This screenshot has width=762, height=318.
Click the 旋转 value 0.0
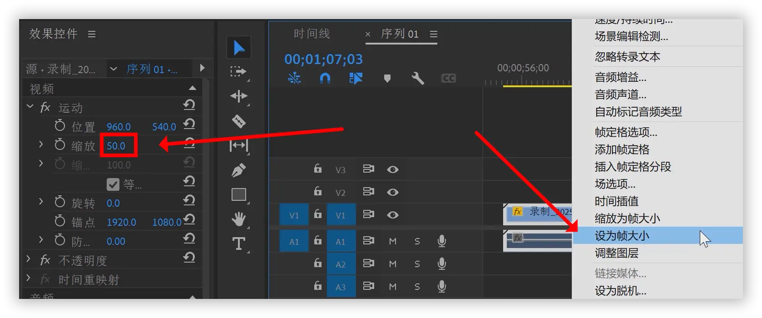[113, 203]
